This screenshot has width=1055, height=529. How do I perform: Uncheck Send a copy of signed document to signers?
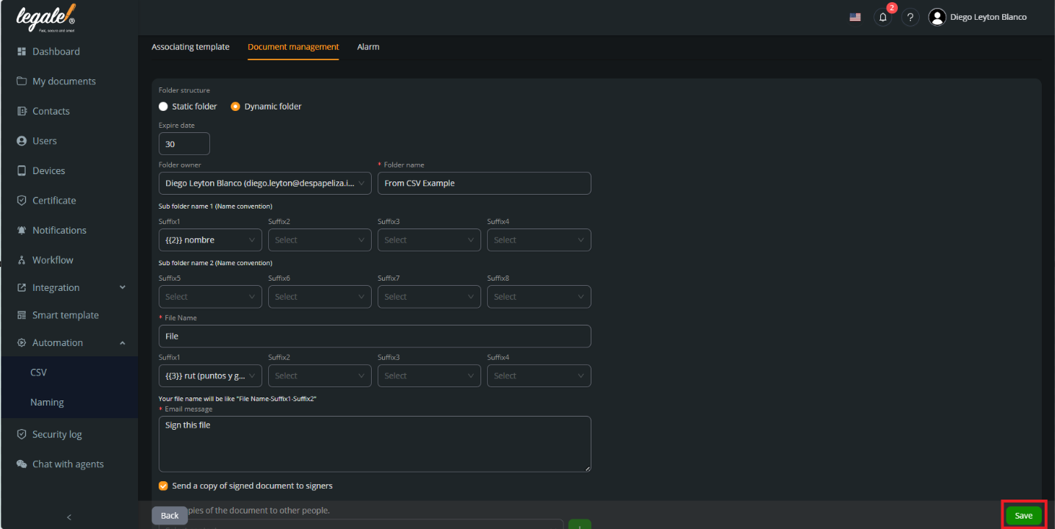pos(163,486)
